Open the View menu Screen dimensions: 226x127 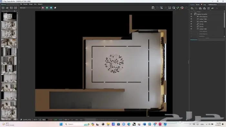[35, 4]
